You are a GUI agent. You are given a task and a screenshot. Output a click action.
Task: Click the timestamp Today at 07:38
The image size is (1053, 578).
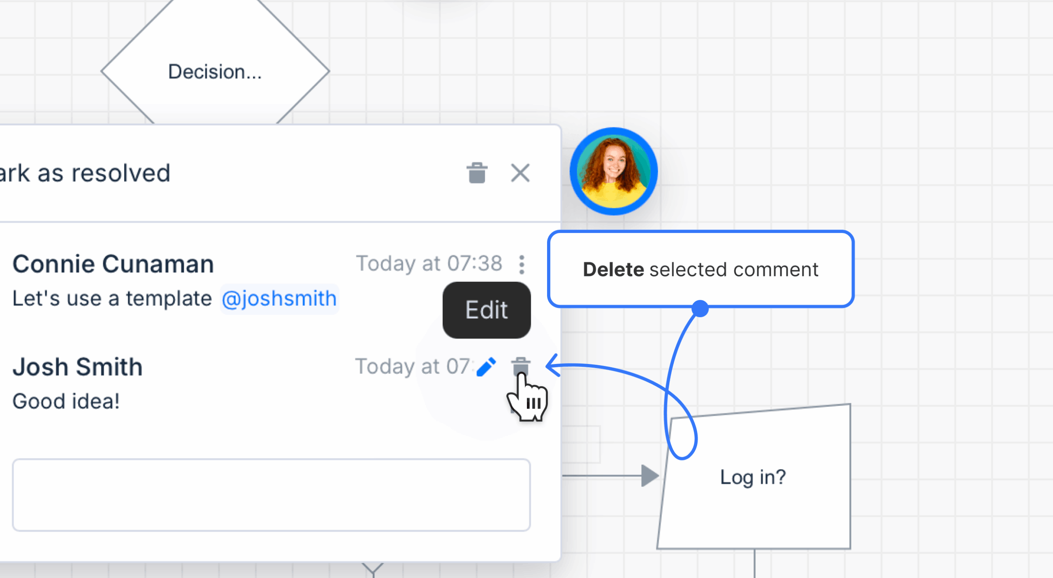click(429, 263)
